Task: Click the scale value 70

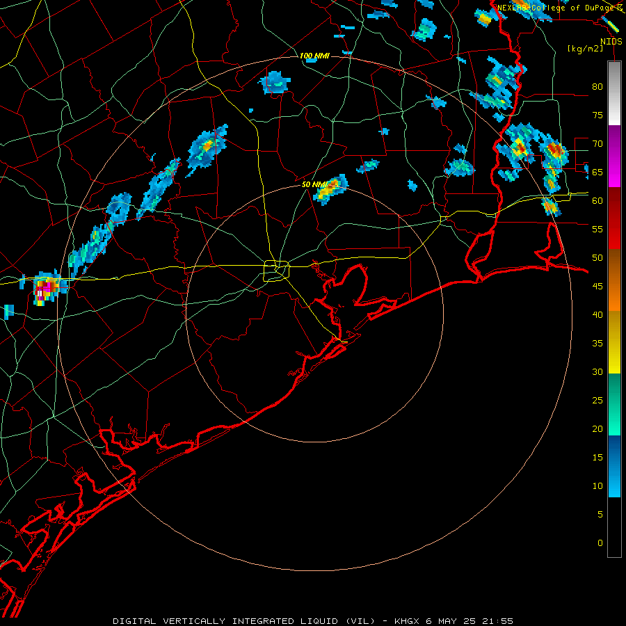Action: pyautogui.click(x=597, y=144)
